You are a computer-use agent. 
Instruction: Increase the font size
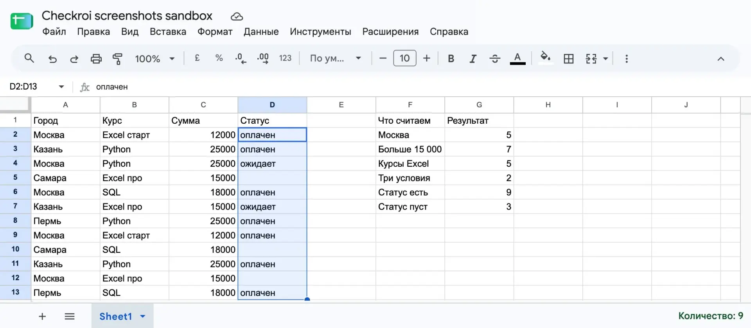[427, 59]
